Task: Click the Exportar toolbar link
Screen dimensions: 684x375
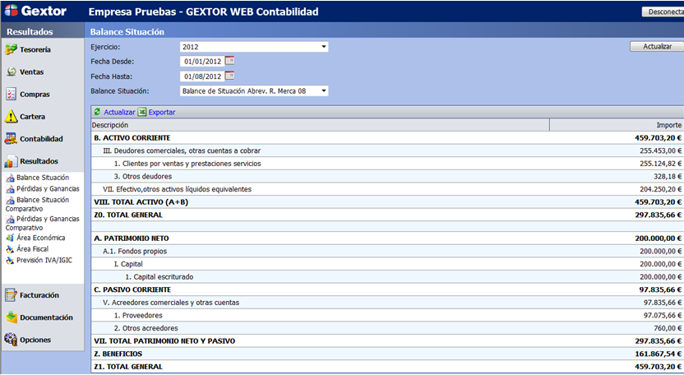Action: point(161,112)
